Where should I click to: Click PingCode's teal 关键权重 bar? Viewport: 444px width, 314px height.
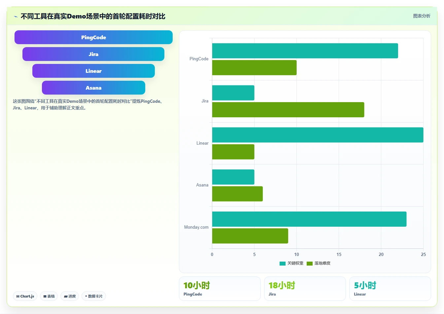point(305,51)
